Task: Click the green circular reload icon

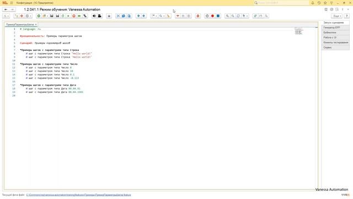Action: [x=63, y=16]
